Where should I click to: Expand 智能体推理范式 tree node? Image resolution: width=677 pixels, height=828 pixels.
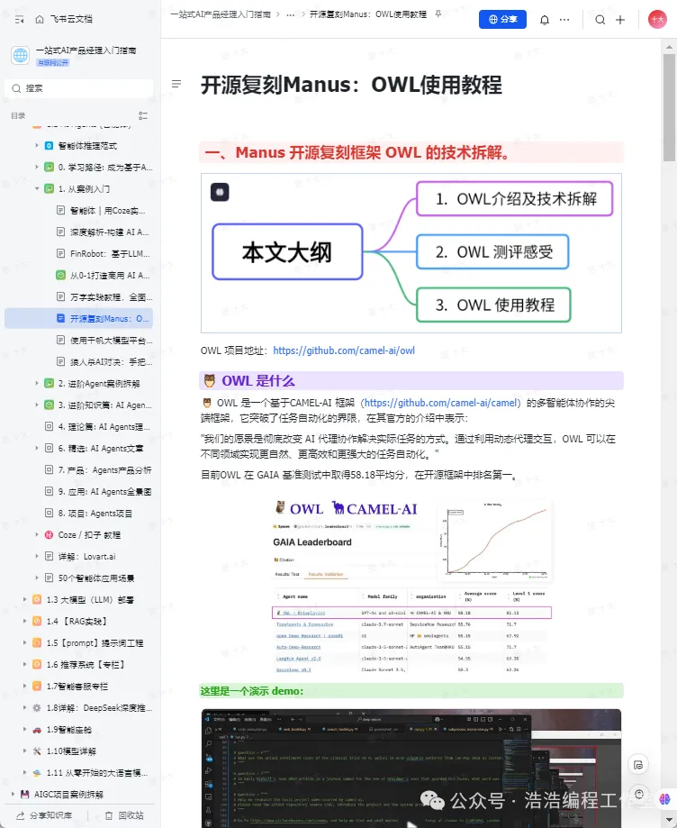click(36, 145)
